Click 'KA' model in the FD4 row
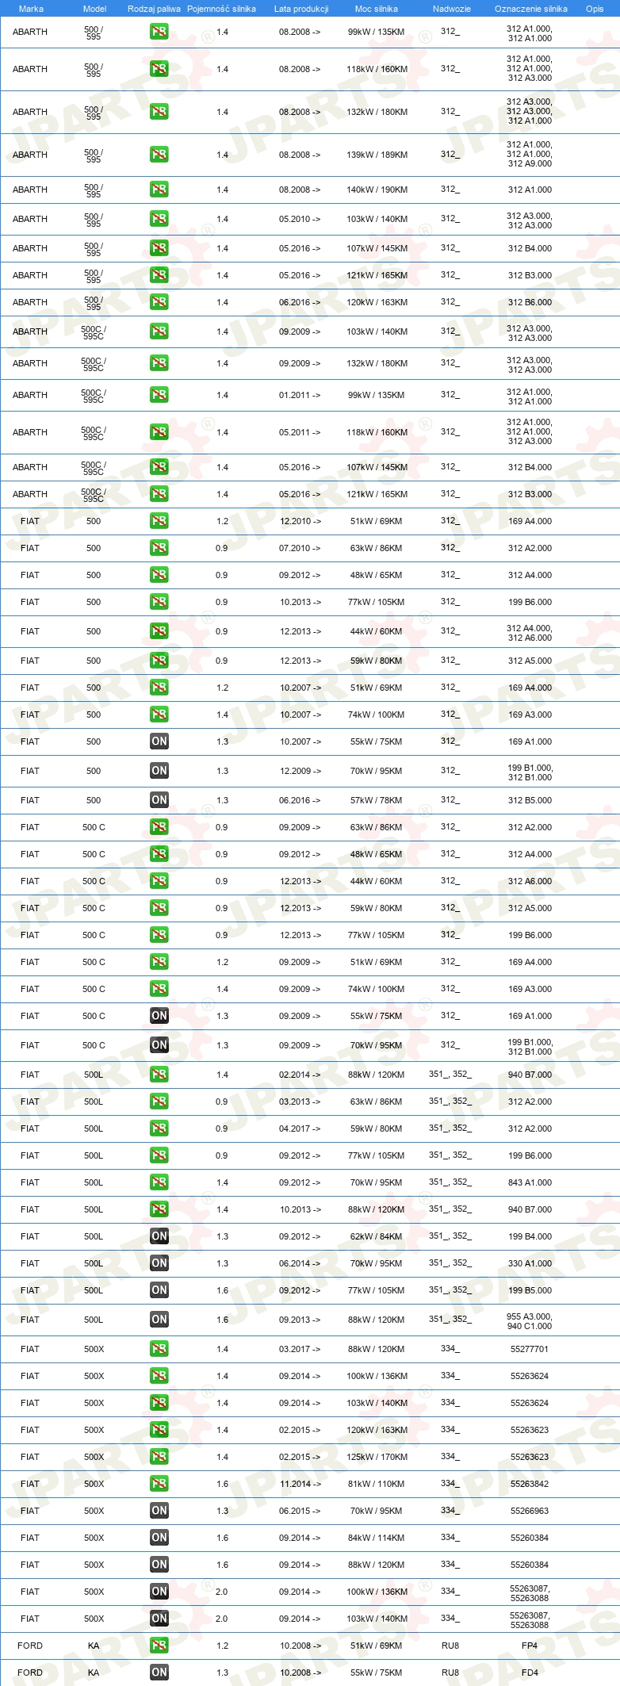 tap(94, 1673)
